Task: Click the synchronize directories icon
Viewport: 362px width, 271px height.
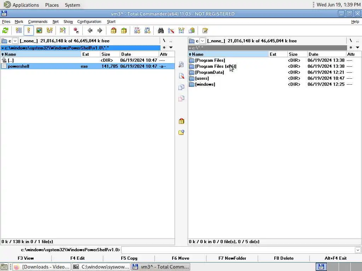Action: pos(181,30)
